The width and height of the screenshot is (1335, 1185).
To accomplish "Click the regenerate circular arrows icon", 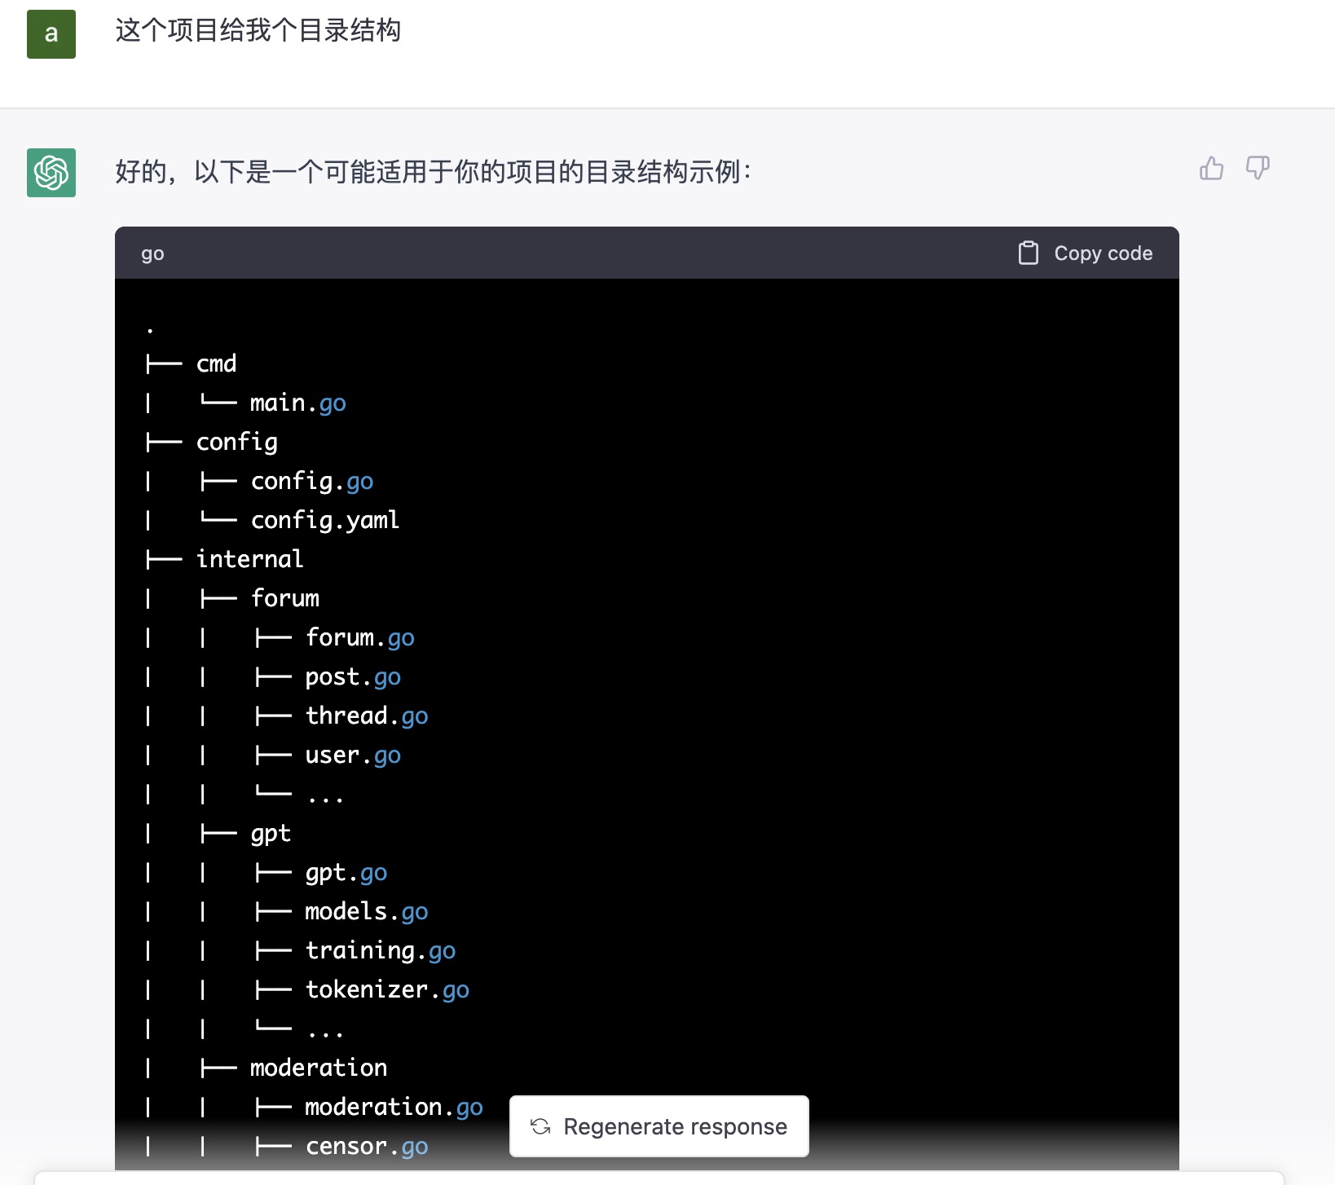I will point(540,1126).
